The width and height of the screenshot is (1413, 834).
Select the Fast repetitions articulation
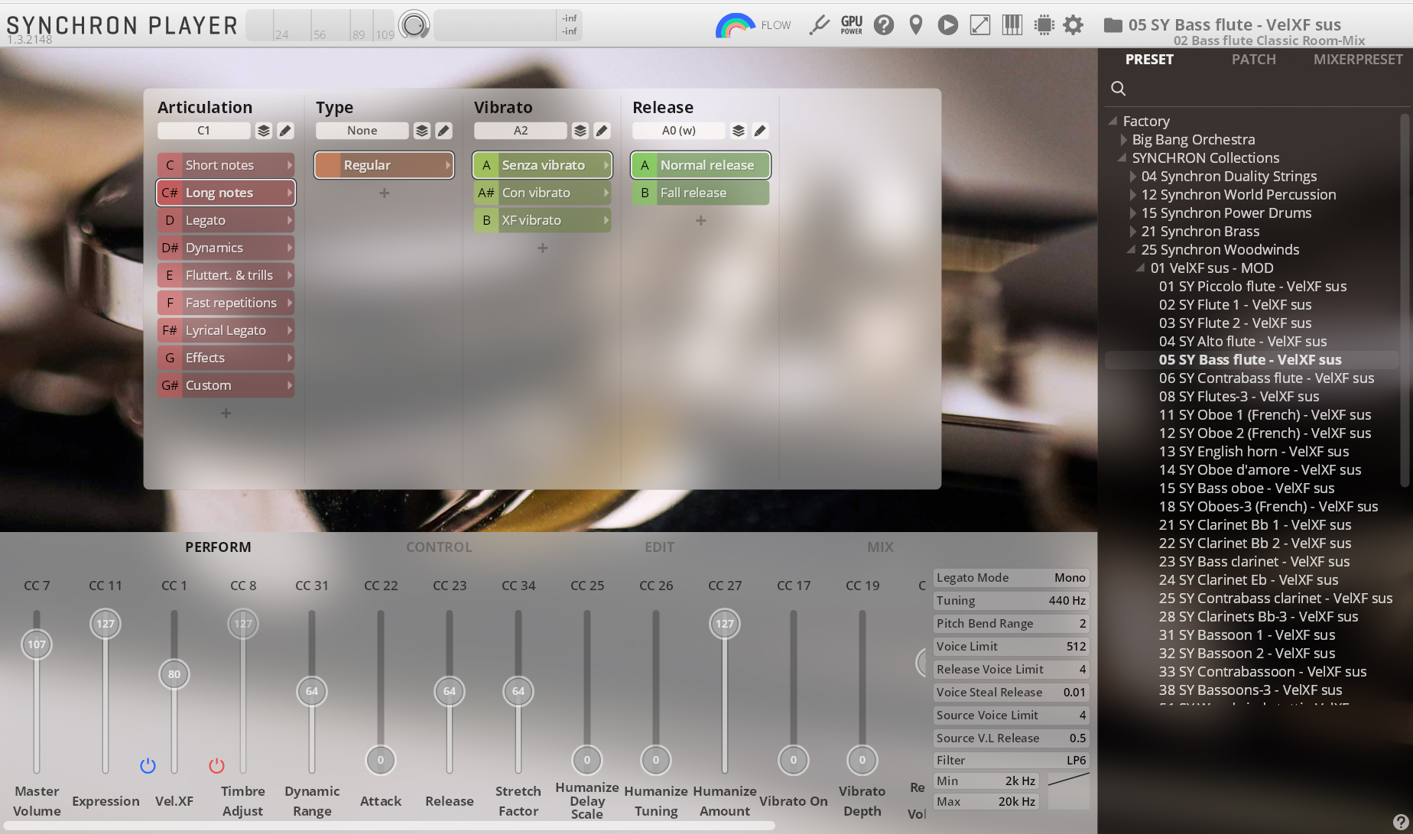tap(226, 303)
